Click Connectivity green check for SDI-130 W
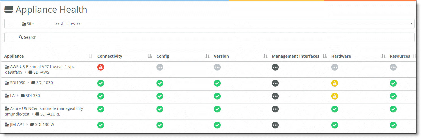 pos(101,125)
